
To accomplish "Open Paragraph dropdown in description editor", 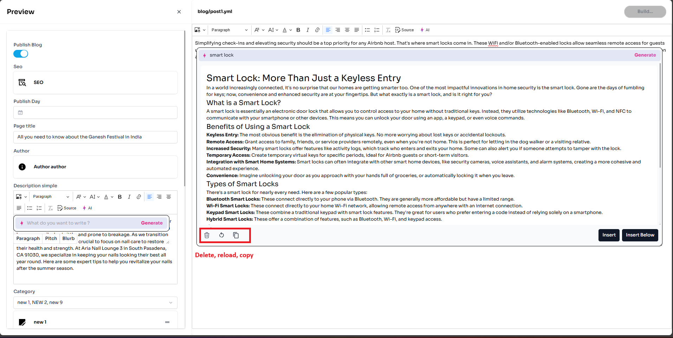I will pyautogui.click(x=51, y=197).
